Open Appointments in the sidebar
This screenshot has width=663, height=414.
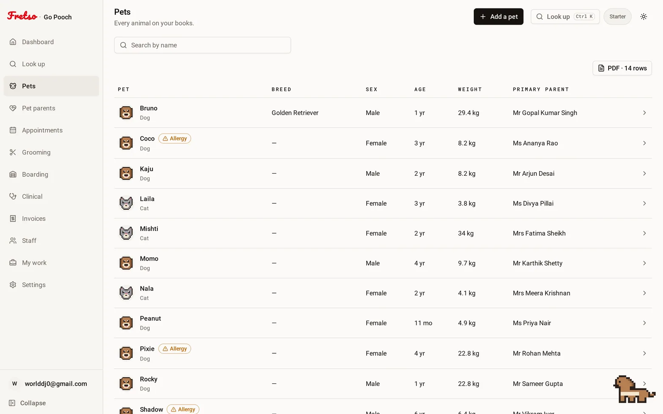(x=51, y=130)
